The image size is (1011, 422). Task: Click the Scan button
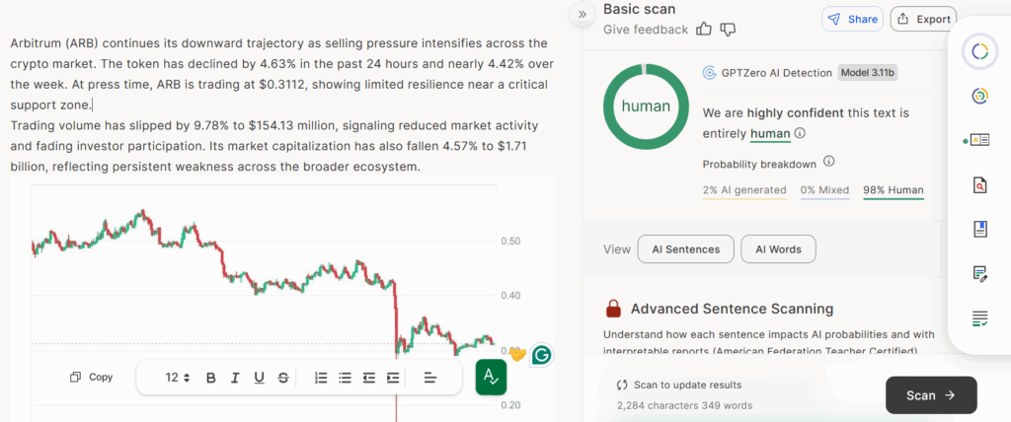(x=930, y=395)
